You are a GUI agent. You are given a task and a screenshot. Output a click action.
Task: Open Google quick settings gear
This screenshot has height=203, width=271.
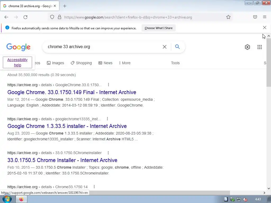247,47
